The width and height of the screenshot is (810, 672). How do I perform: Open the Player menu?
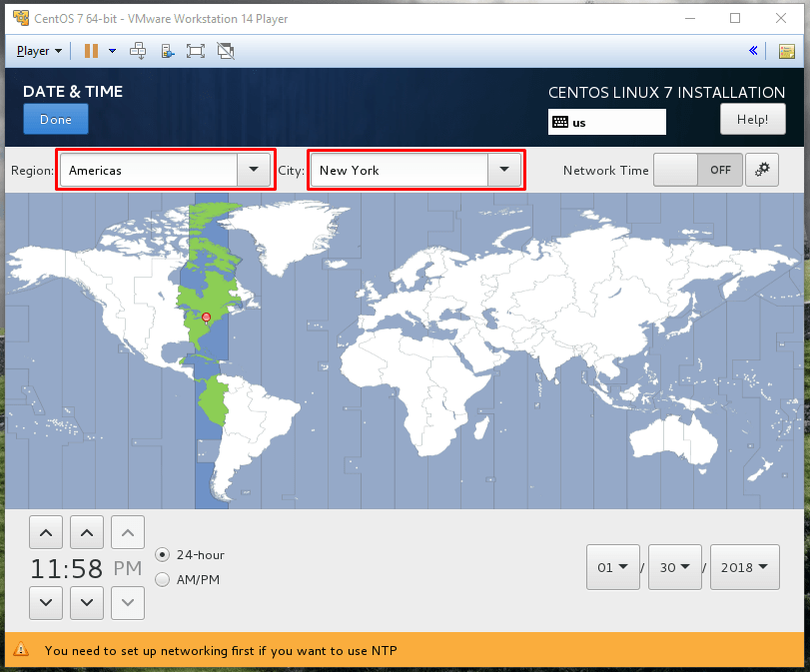tap(39, 51)
